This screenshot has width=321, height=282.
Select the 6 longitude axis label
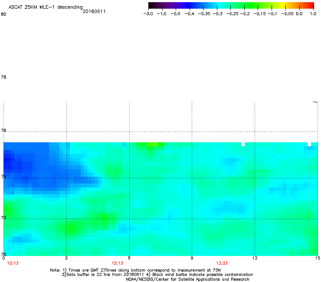pos(129,258)
